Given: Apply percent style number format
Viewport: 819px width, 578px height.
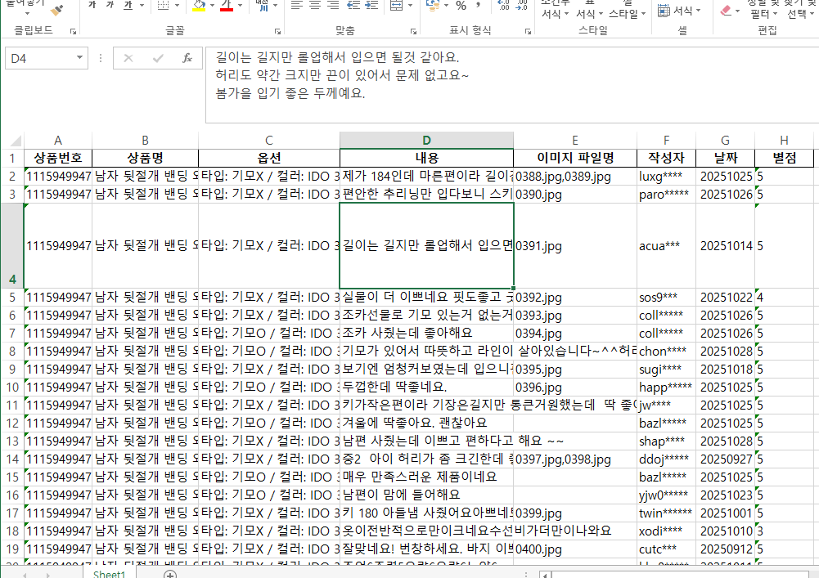Looking at the screenshot, I should tap(461, 6).
